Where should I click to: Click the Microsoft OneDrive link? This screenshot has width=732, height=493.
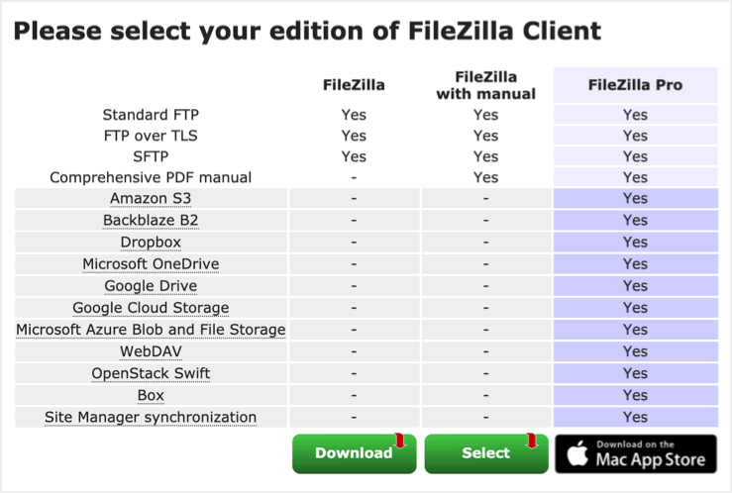[x=151, y=264]
